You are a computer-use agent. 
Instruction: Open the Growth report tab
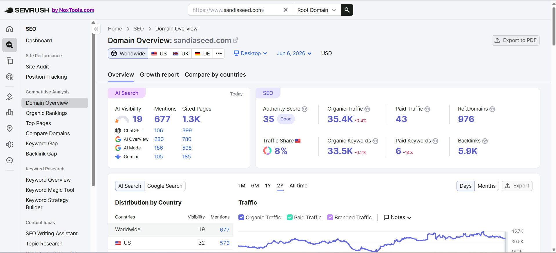click(x=159, y=75)
